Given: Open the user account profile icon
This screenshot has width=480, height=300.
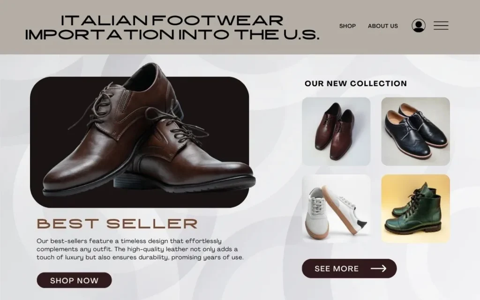Looking at the screenshot, I should pos(419,25).
